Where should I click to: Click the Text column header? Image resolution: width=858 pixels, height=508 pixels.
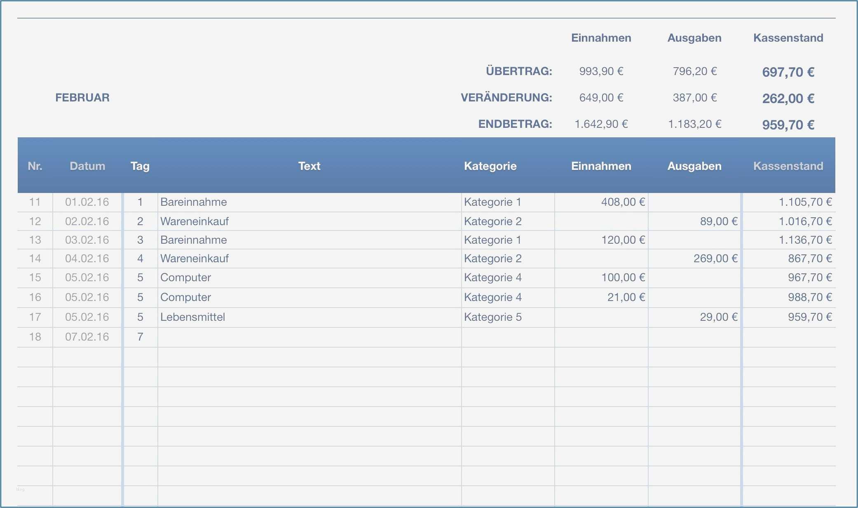coord(309,166)
